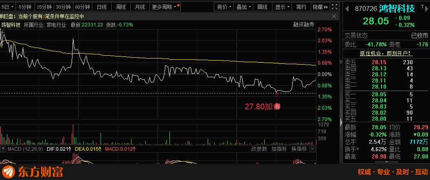Expand more quote data below 最高

click(x=386, y=162)
